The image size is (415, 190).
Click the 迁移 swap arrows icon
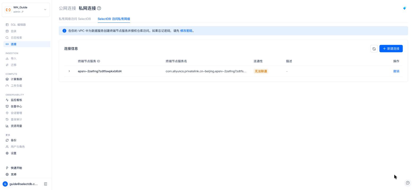7,65
